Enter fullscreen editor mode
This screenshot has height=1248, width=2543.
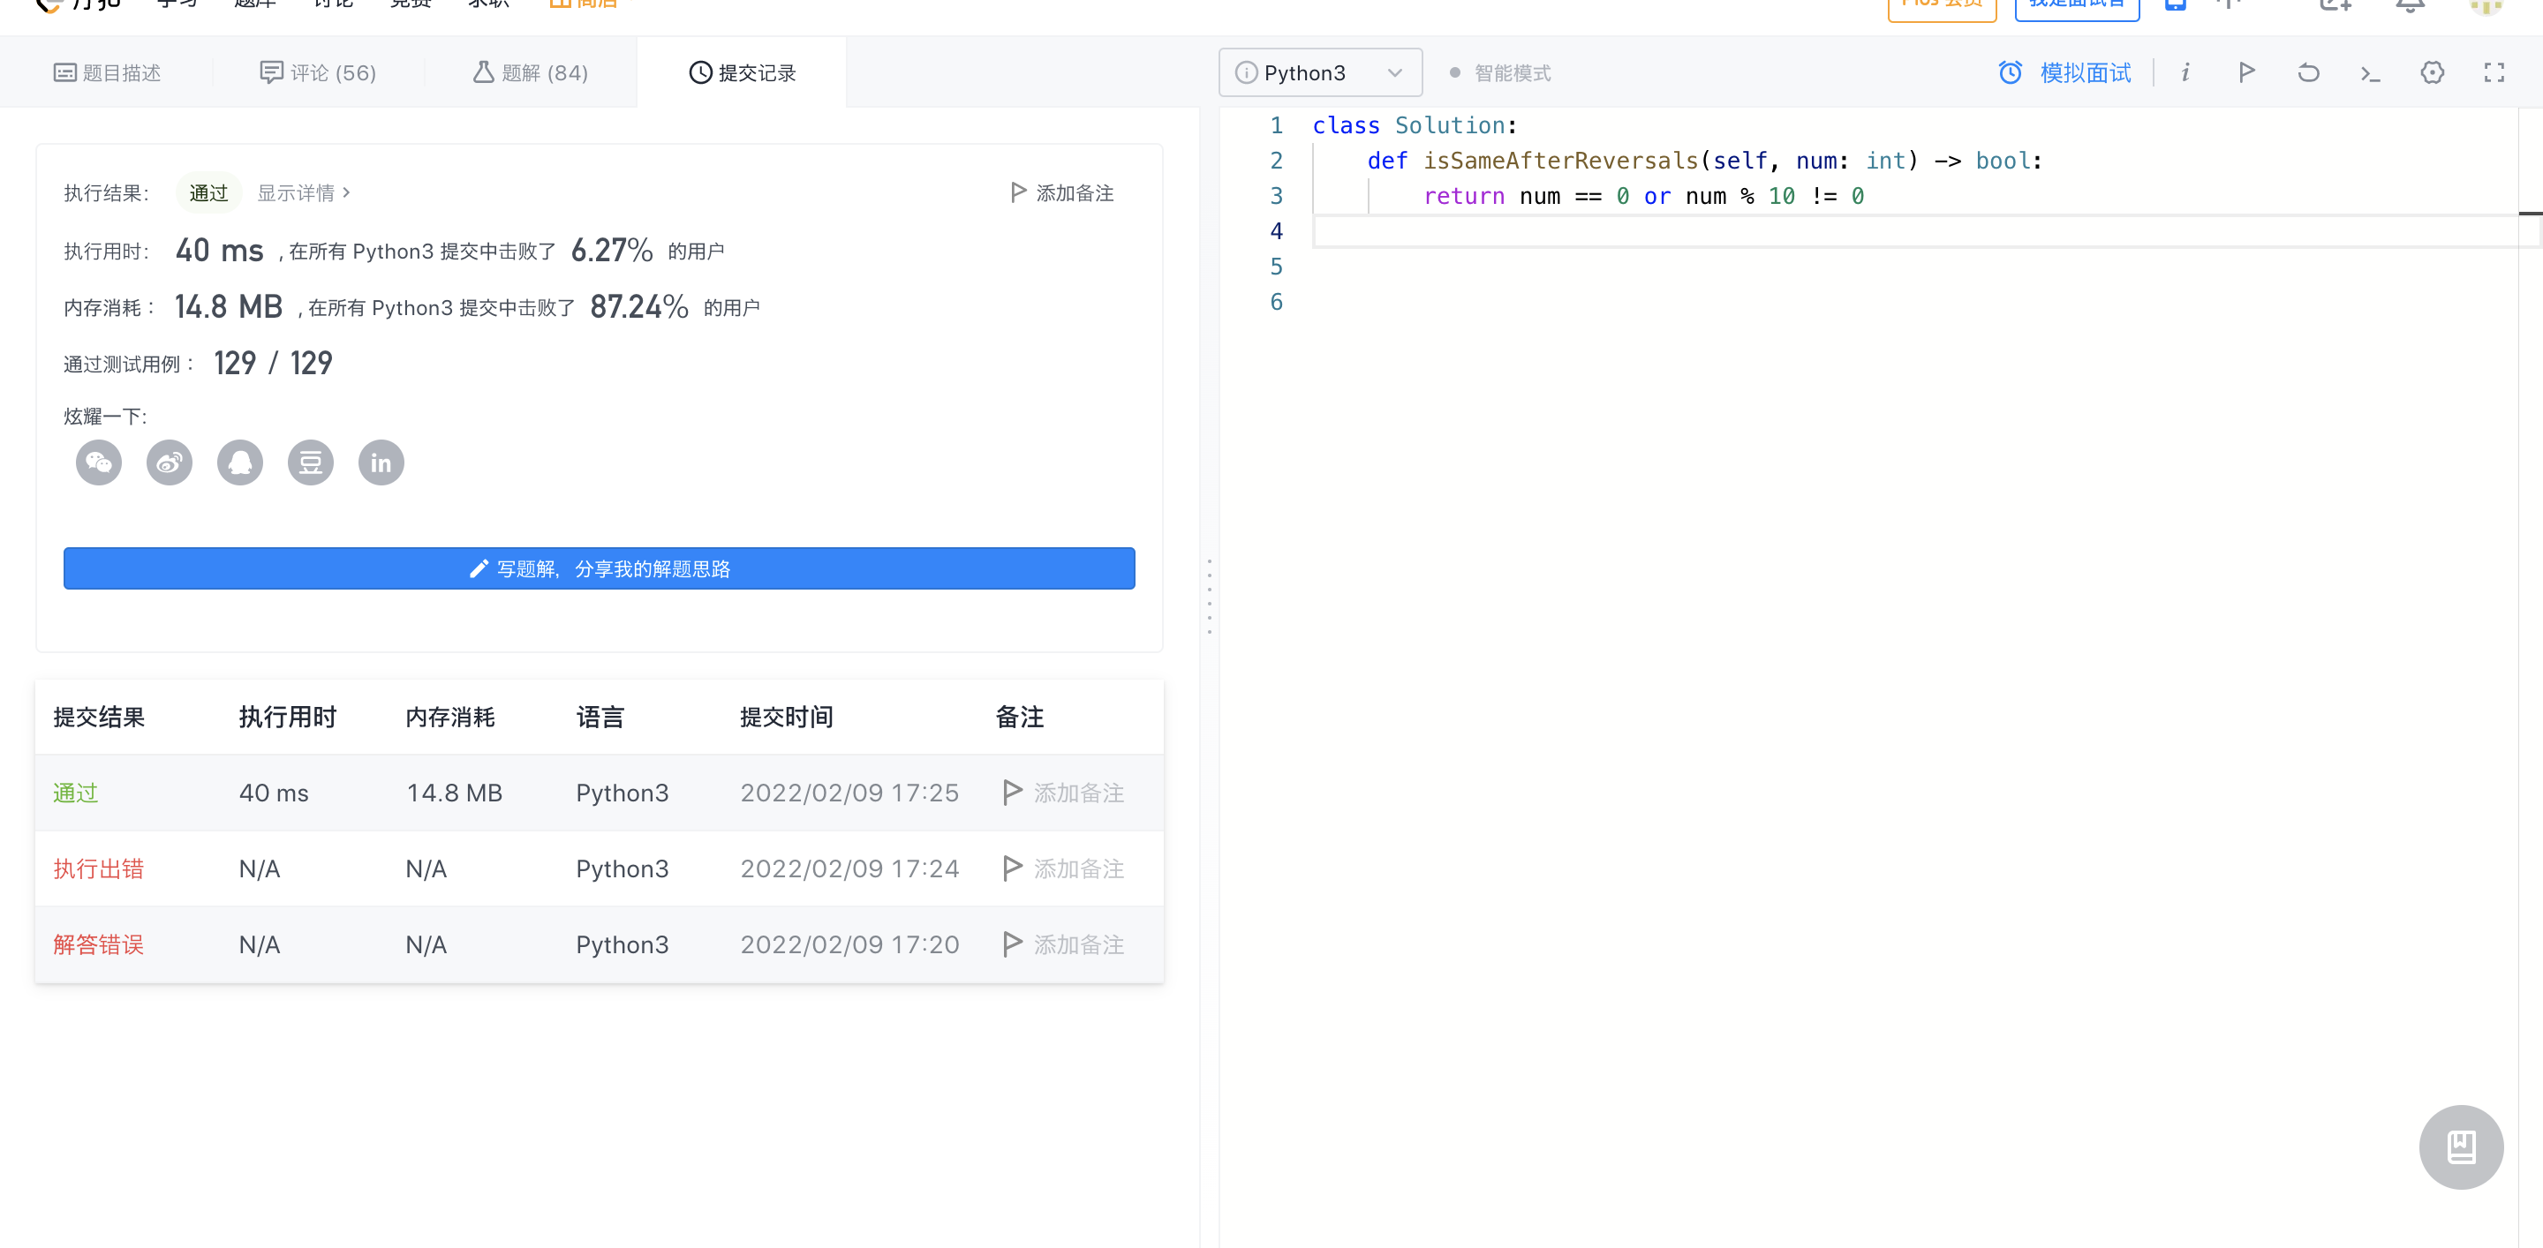(2494, 72)
